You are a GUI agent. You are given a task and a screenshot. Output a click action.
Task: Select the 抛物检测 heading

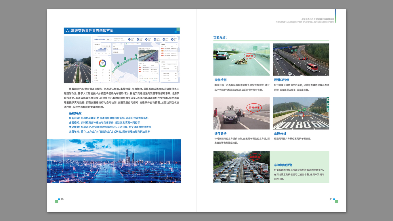(x=220, y=80)
